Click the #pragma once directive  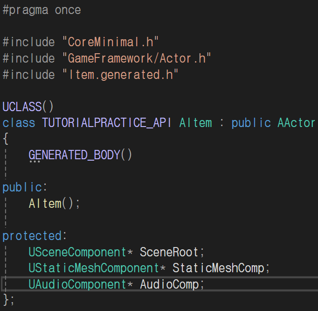pos(41,10)
